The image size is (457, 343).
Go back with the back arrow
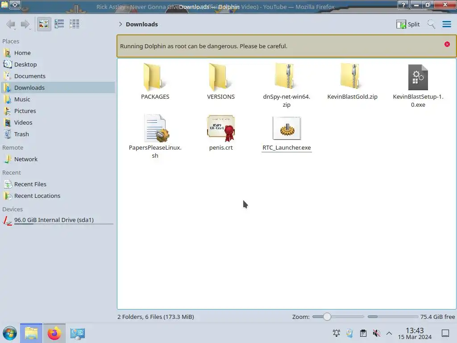click(11, 24)
